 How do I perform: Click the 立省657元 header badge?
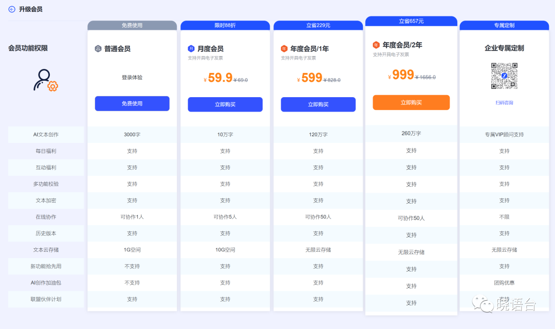411,21
